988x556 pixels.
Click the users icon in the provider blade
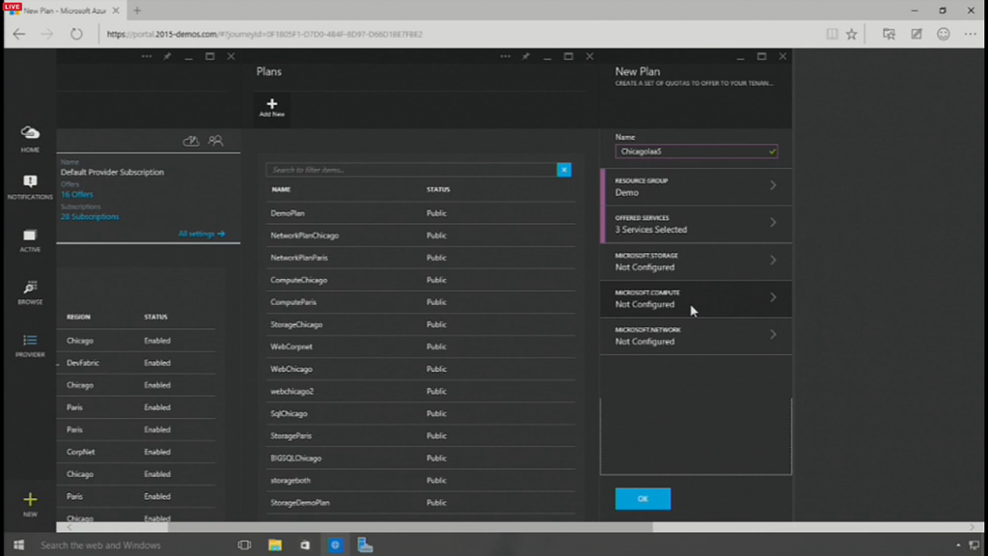216,141
